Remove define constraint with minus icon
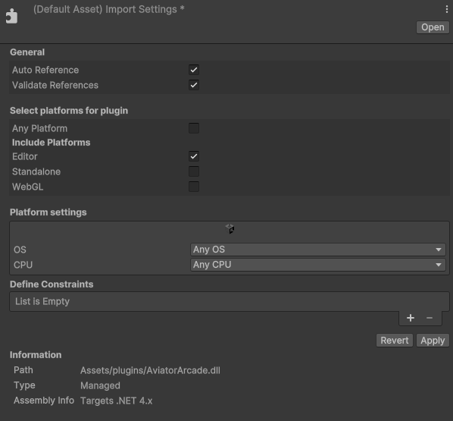The height and width of the screenshot is (421, 453). pyautogui.click(x=430, y=318)
